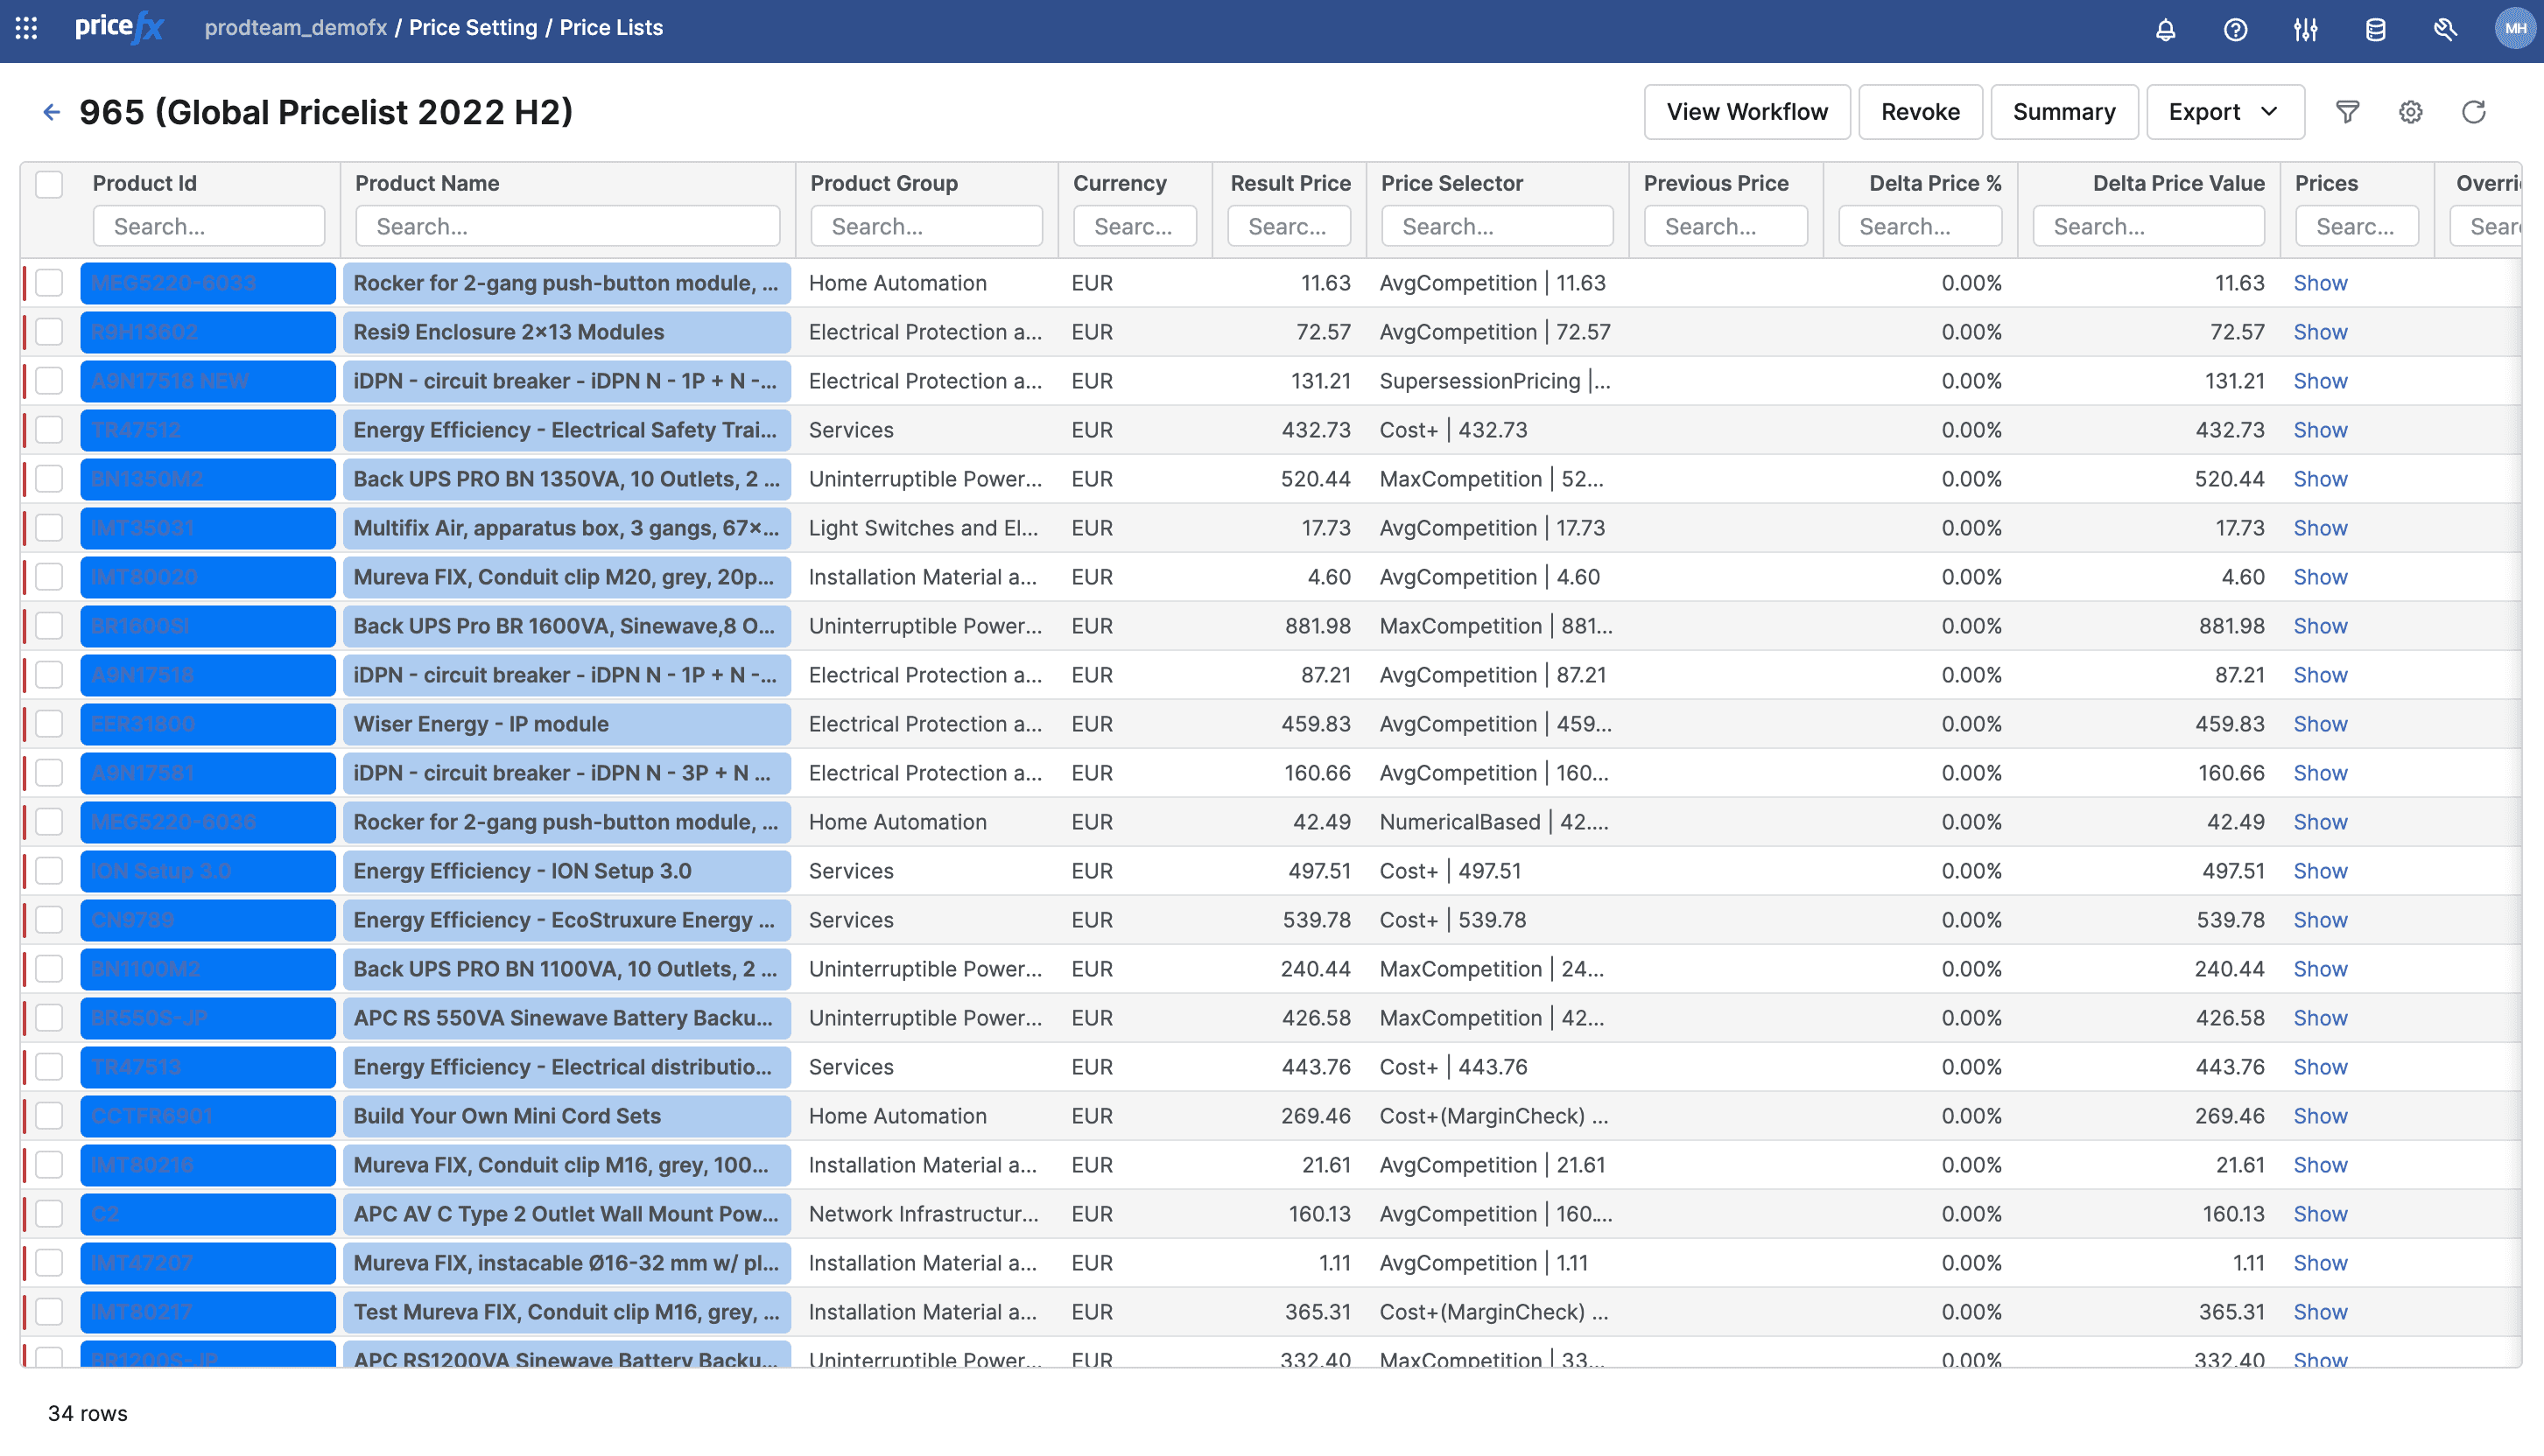Click the View Workflow button

[1746, 112]
